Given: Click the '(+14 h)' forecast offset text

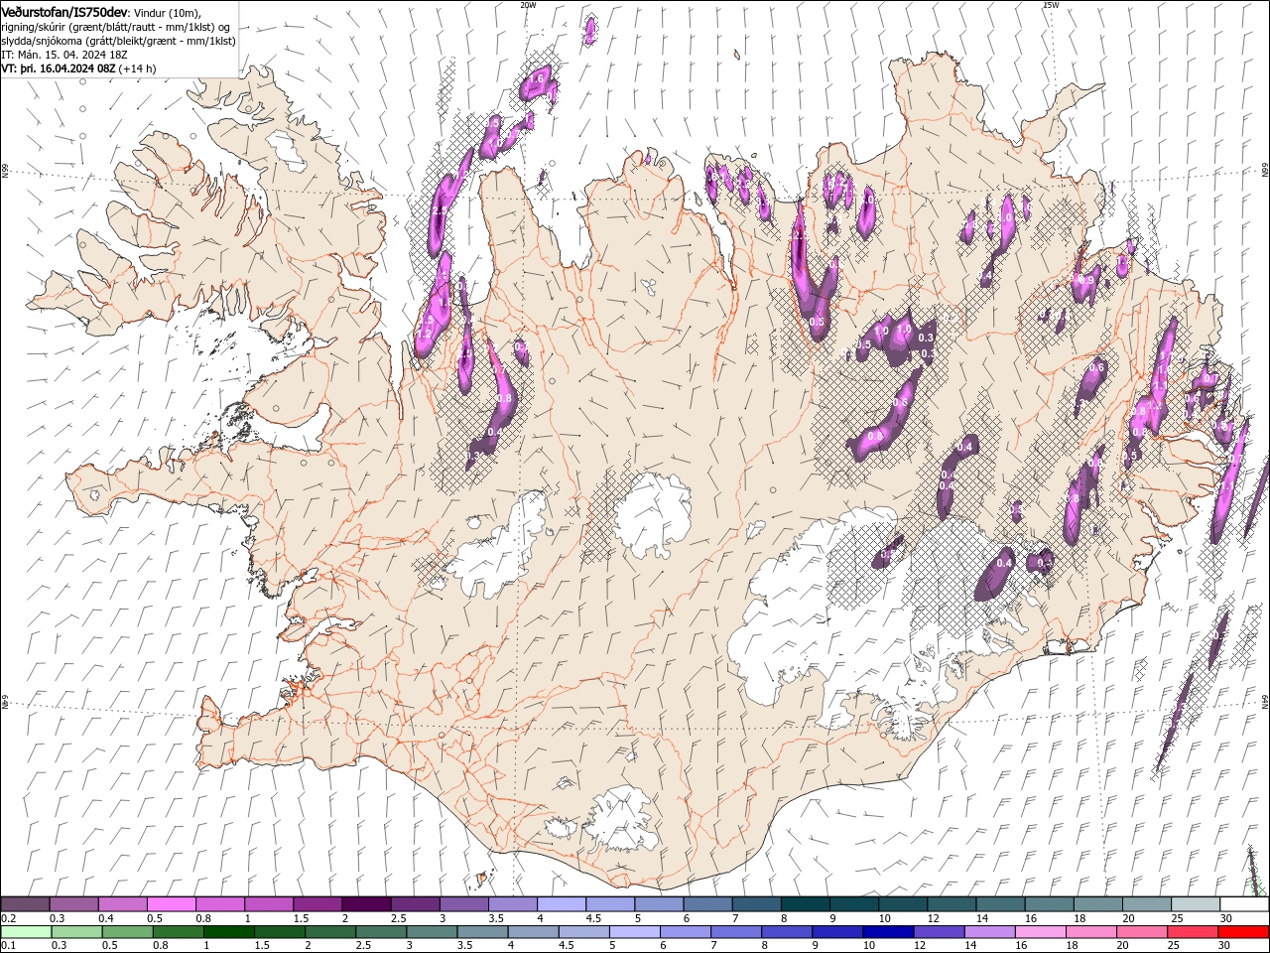Looking at the screenshot, I should click(x=137, y=68).
